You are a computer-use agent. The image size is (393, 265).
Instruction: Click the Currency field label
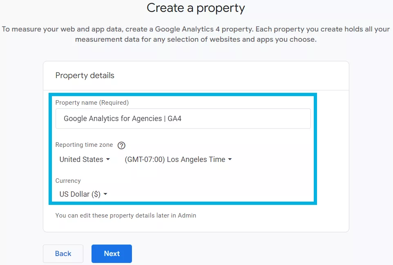[x=68, y=181]
